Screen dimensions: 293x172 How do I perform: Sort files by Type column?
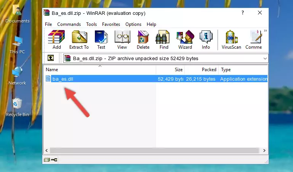[243, 70]
